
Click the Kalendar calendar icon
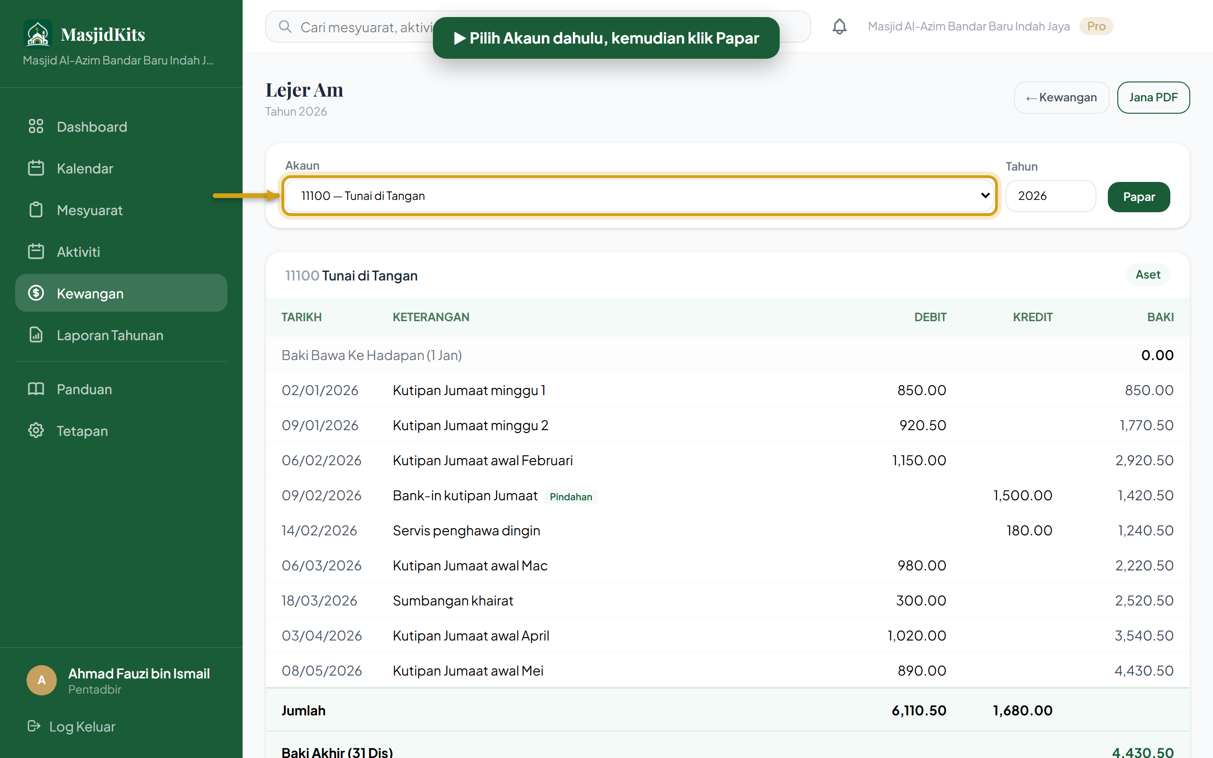(36, 168)
